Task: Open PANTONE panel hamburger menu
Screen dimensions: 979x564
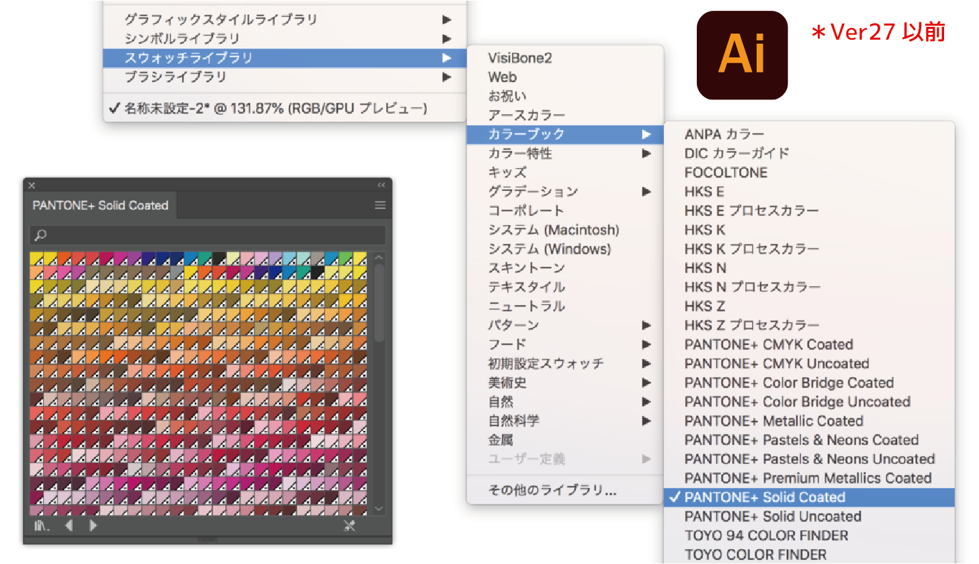Action: coord(380,205)
